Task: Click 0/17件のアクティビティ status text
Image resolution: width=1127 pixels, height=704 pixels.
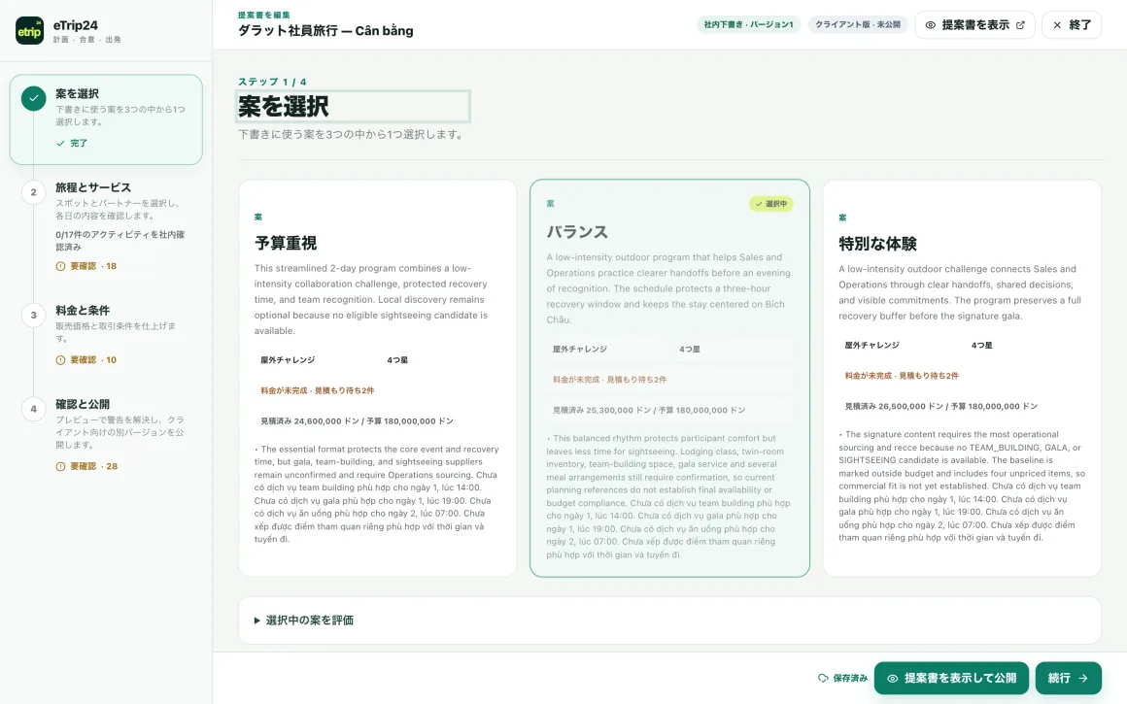Action: coord(120,241)
